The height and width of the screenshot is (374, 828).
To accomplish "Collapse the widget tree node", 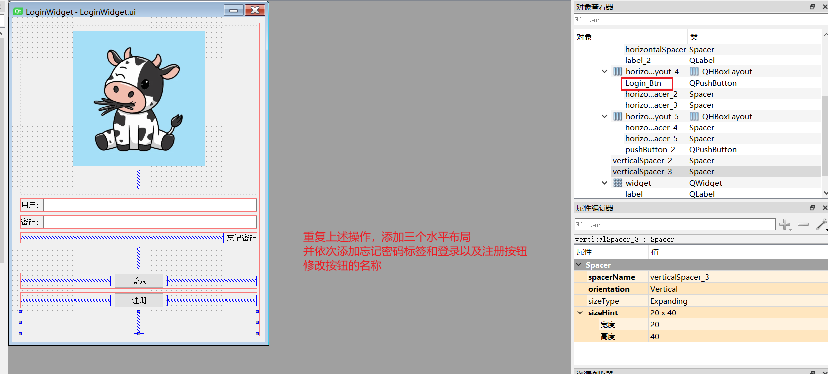I will coord(604,183).
